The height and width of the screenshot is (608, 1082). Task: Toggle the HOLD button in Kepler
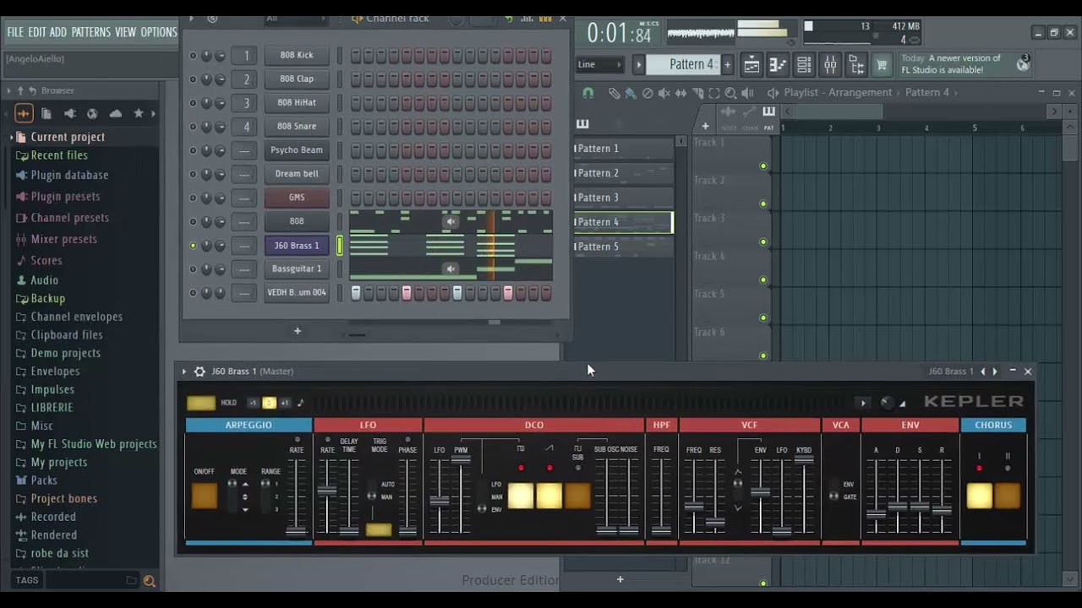(x=201, y=403)
